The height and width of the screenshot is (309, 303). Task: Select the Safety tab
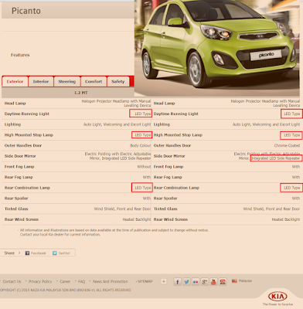[x=118, y=81]
